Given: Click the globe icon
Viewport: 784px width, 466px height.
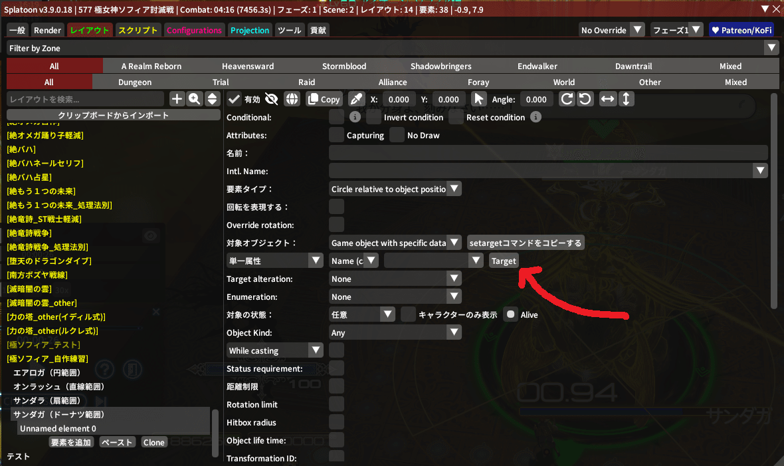Looking at the screenshot, I should [292, 99].
